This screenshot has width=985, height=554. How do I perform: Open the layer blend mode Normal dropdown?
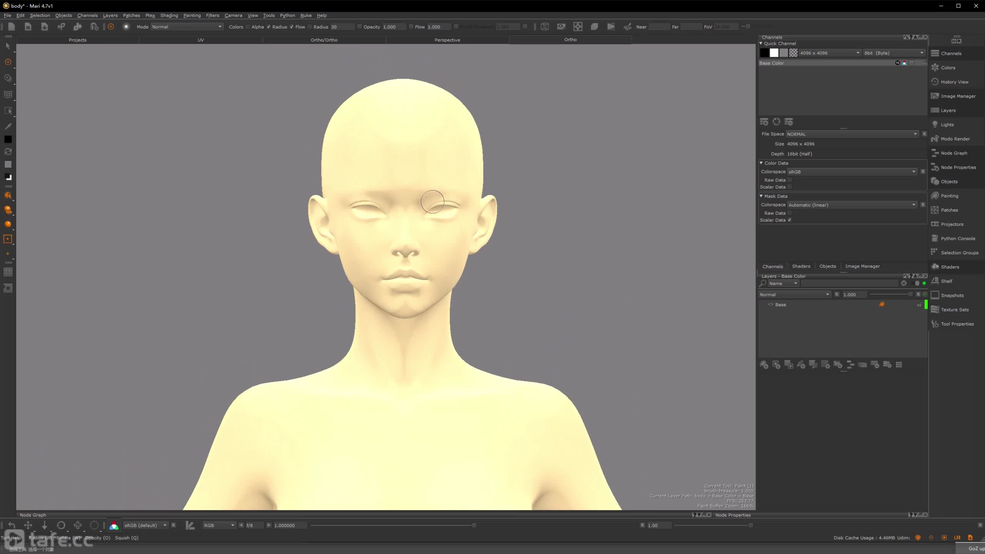click(795, 295)
